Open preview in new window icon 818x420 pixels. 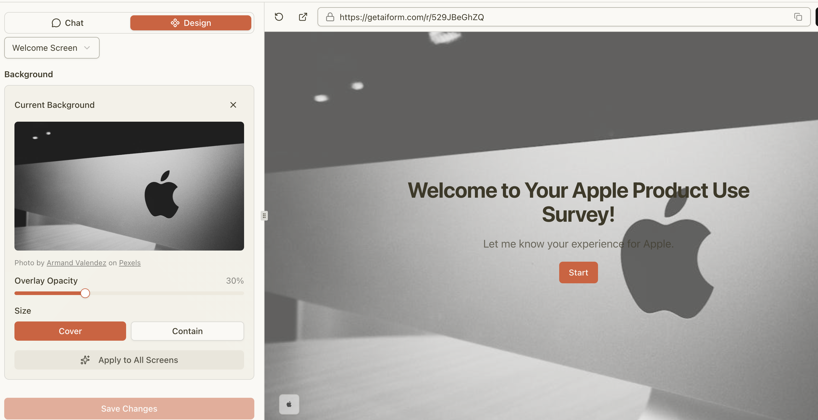click(x=303, y=17)
